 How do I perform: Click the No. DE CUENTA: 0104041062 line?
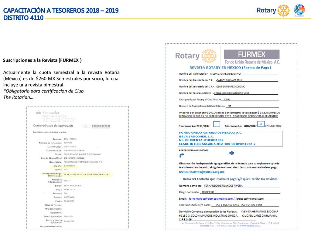tap(201, 140)
